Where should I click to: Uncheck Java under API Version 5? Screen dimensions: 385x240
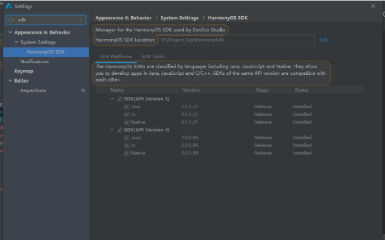(x=127, y=107)
